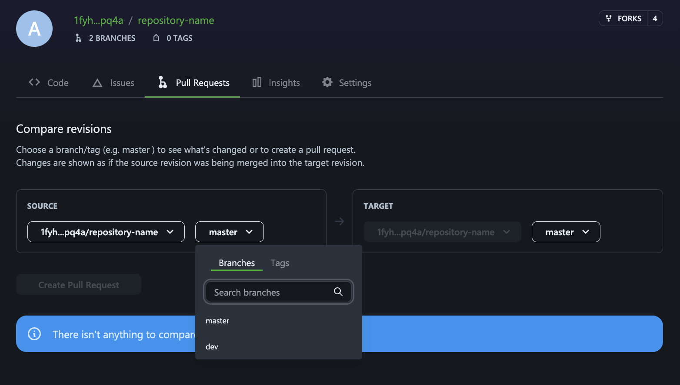Click the "Compare revisions" heading
The width and height of the screenshot is (680, 385).
point(64,129)
